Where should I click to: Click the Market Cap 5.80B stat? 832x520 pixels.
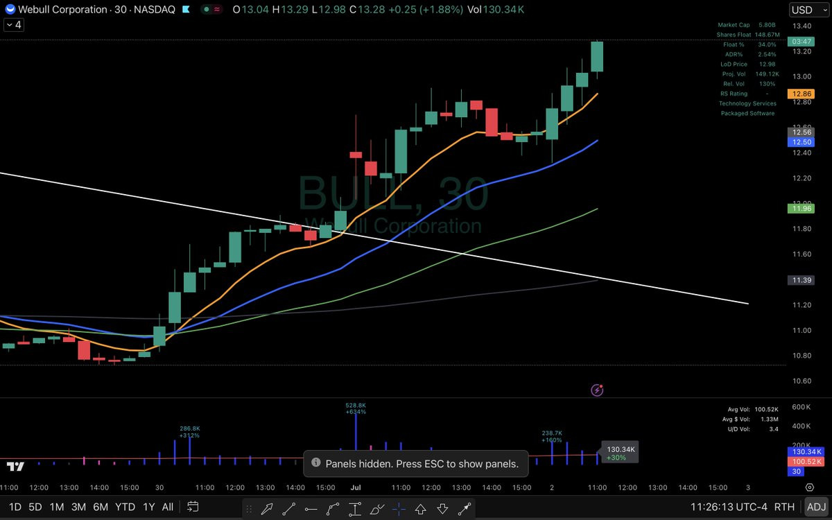(748, 24)
